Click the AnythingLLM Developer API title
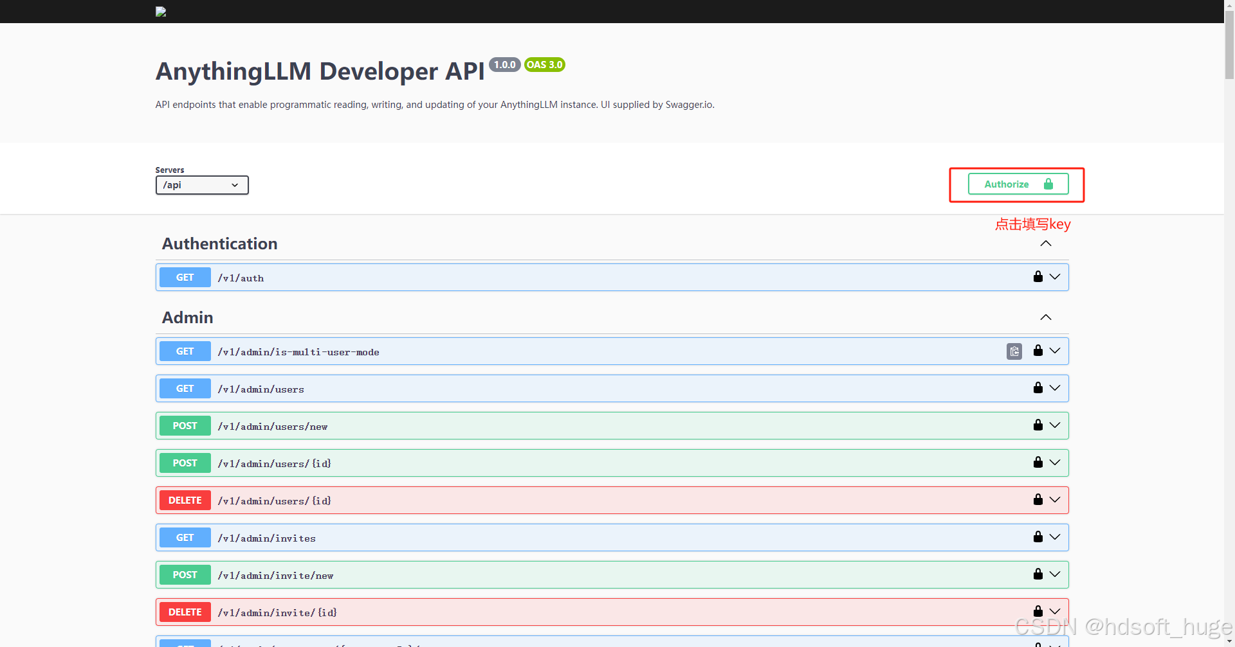The width and height of the screenshot is (1235, 647). pos(320,71)
